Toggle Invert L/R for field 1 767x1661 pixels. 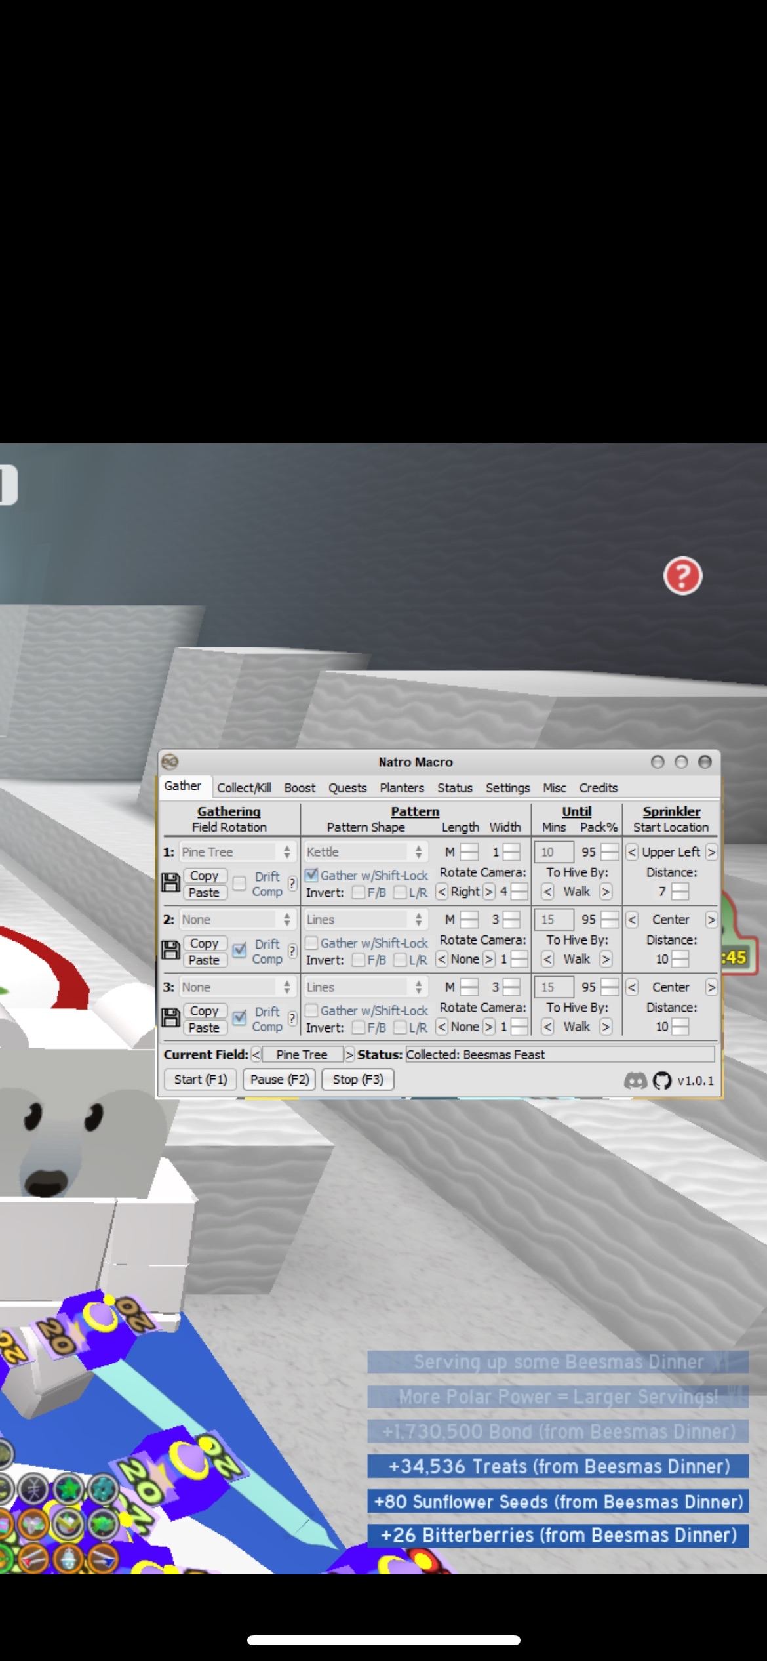[x=400, y=893]
